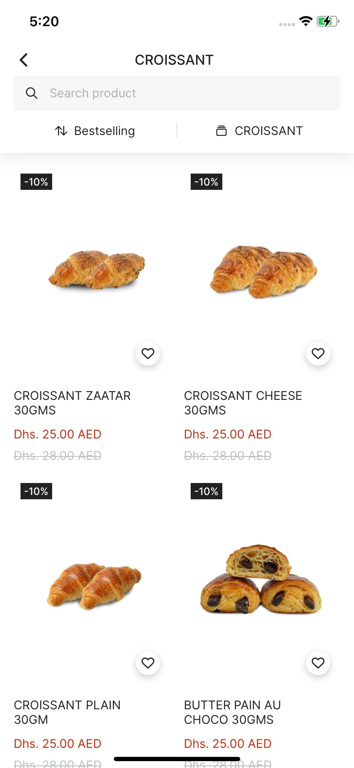Open Butter Pain Au Choco 30GMS title
354x768 pixels.
point(232,712)
